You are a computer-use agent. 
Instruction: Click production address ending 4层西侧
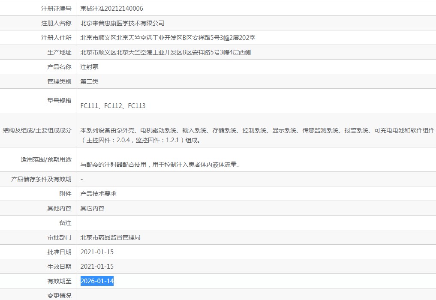pos(165,52)
